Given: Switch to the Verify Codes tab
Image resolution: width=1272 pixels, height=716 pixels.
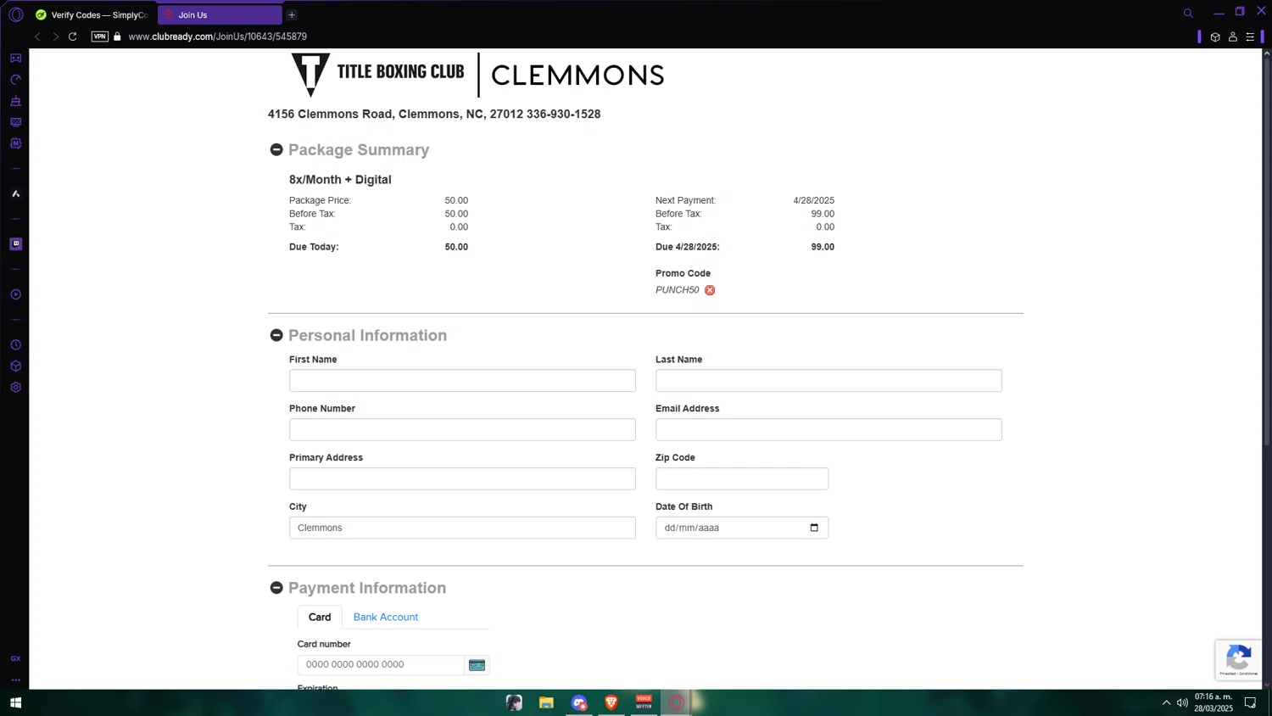Looking at the screenshot, I should tap(92, 14).
